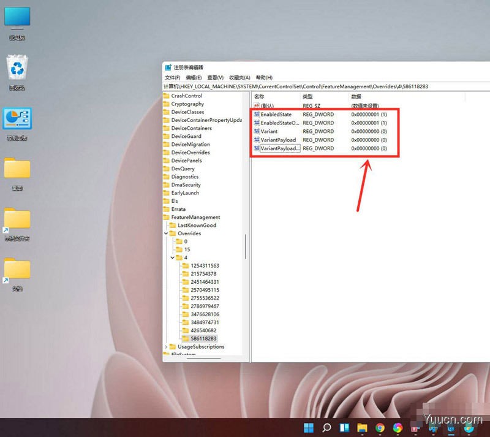
Task: Open taskbar Search
Action: (x=326, y=428)
